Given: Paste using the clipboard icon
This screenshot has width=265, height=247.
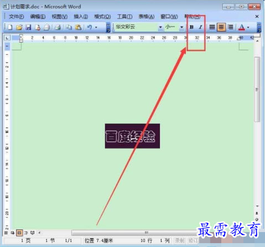Looking at the screenshot, I should pyautogui.click(x=78, y=28).
